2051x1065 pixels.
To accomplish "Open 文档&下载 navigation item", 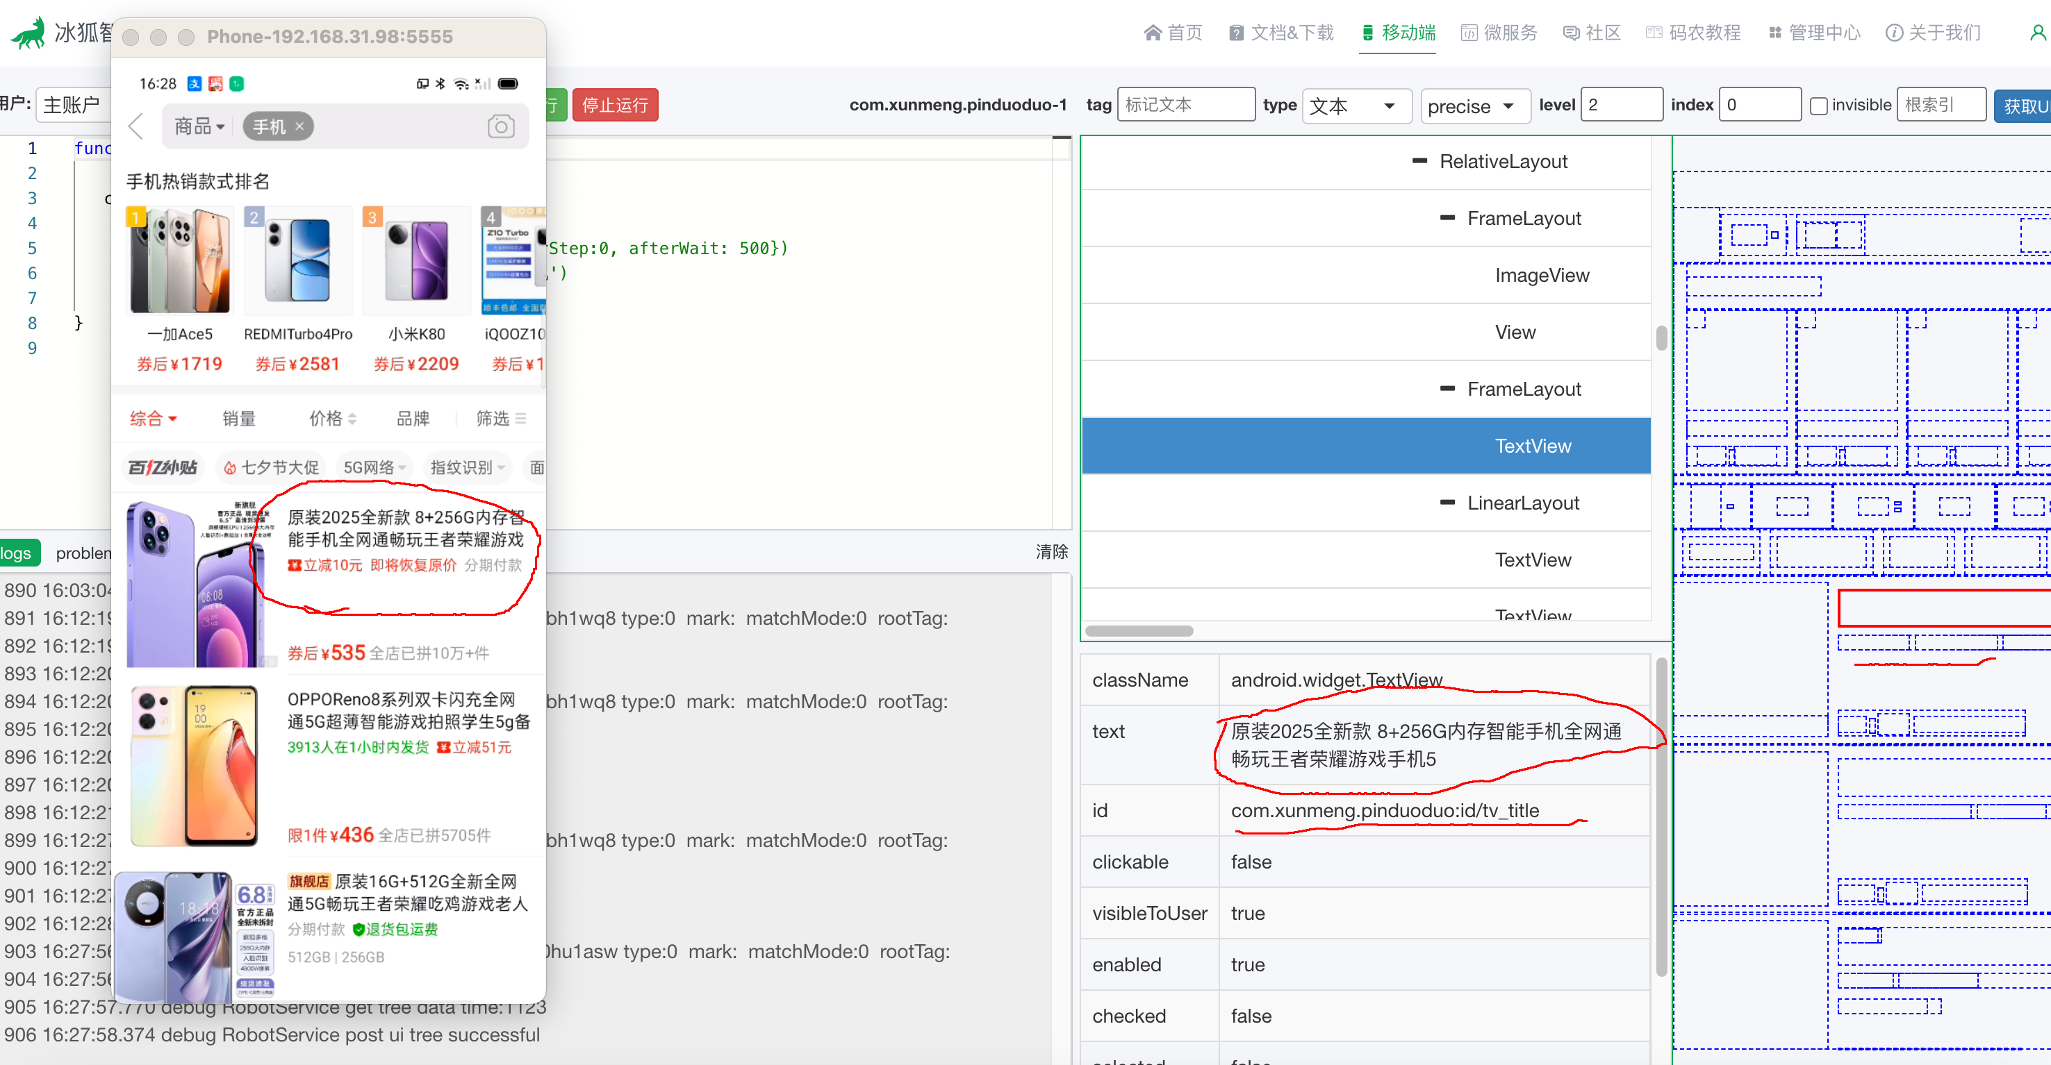I will [x=1281, y=33].
